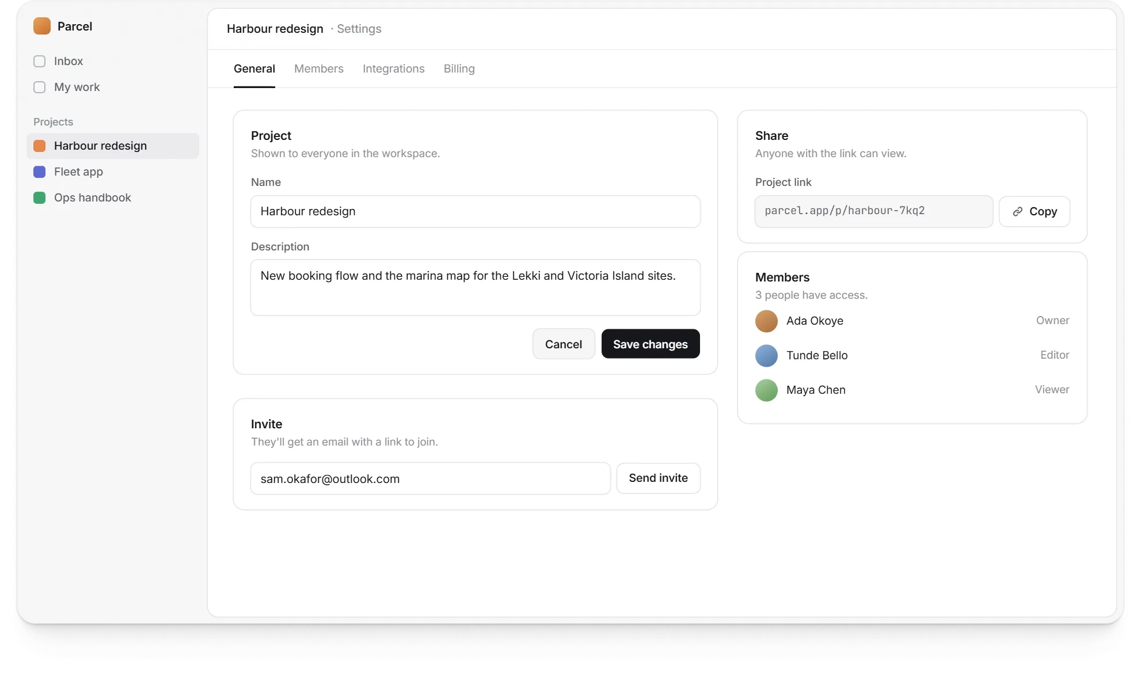Click the Editor role for Tunde Bello
The width and height of the screenshot is (1141, 677).
click(1055, 355)
